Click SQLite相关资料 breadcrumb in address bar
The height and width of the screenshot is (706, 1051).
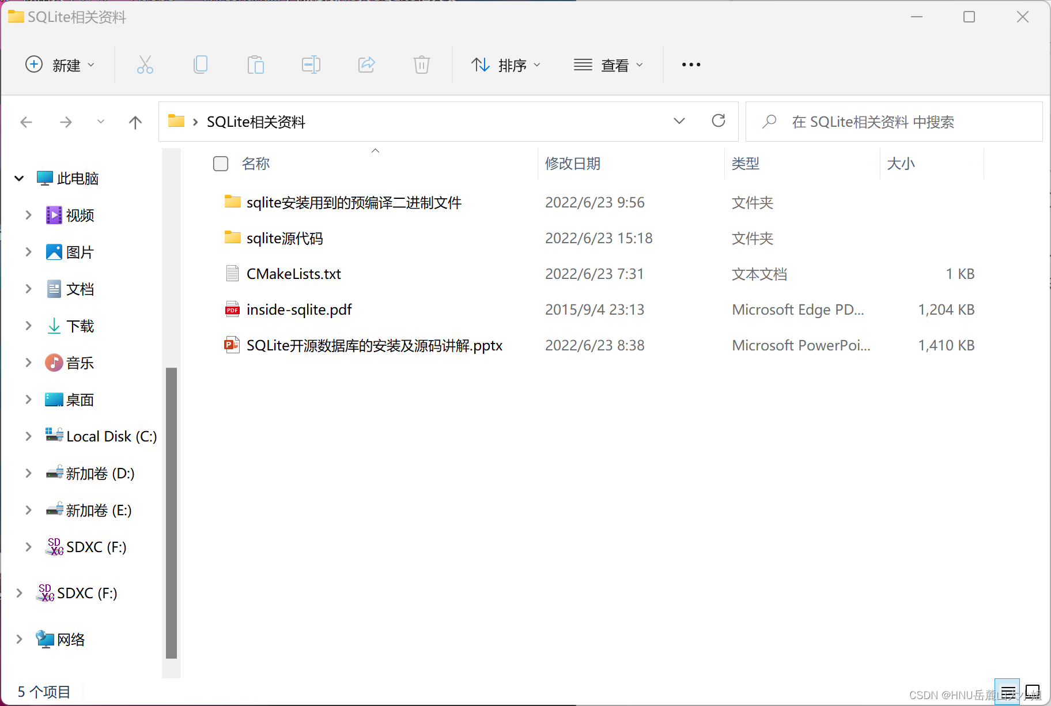(x=256, y=122)
